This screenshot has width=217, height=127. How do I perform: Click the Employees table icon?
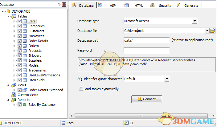tap(25, 36)
